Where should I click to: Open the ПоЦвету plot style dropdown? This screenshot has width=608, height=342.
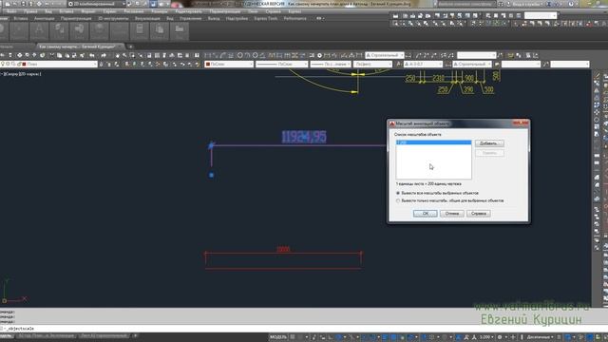click(372, 64)
